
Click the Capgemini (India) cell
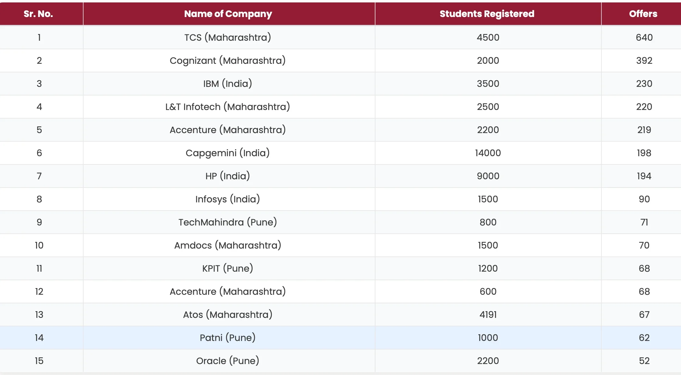pyautogui.click(x=228, y=153)
